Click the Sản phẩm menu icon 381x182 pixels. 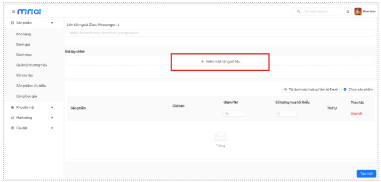[12, 23]
